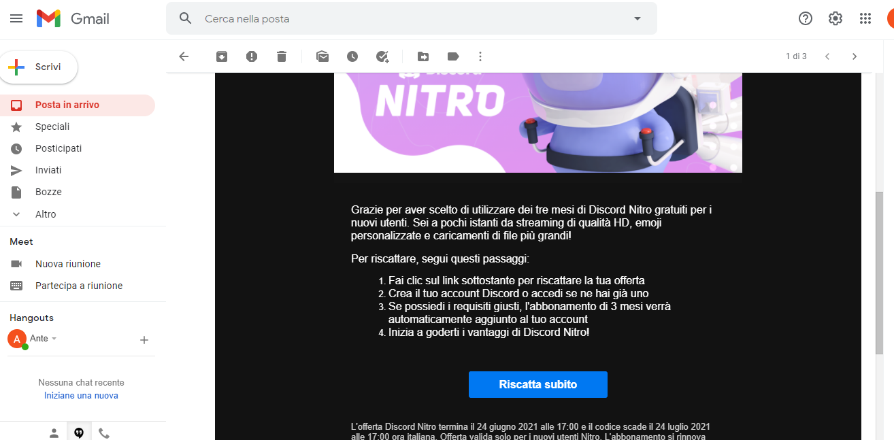This screenshot has width=894, height=440.
Task: Switch to Hangouts contacts tab
Action: pyautogui.click(x=54, y=433)
